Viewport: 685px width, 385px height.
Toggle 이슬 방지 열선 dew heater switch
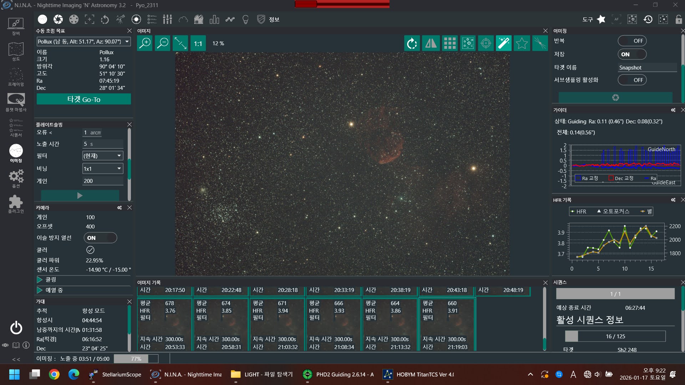[100, 238]
